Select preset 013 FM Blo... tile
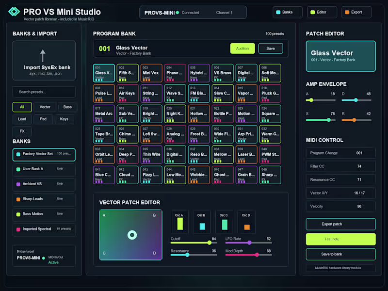The width and height of the screenshot is (388, 291). pyautogui.click(x=199, y=93)
